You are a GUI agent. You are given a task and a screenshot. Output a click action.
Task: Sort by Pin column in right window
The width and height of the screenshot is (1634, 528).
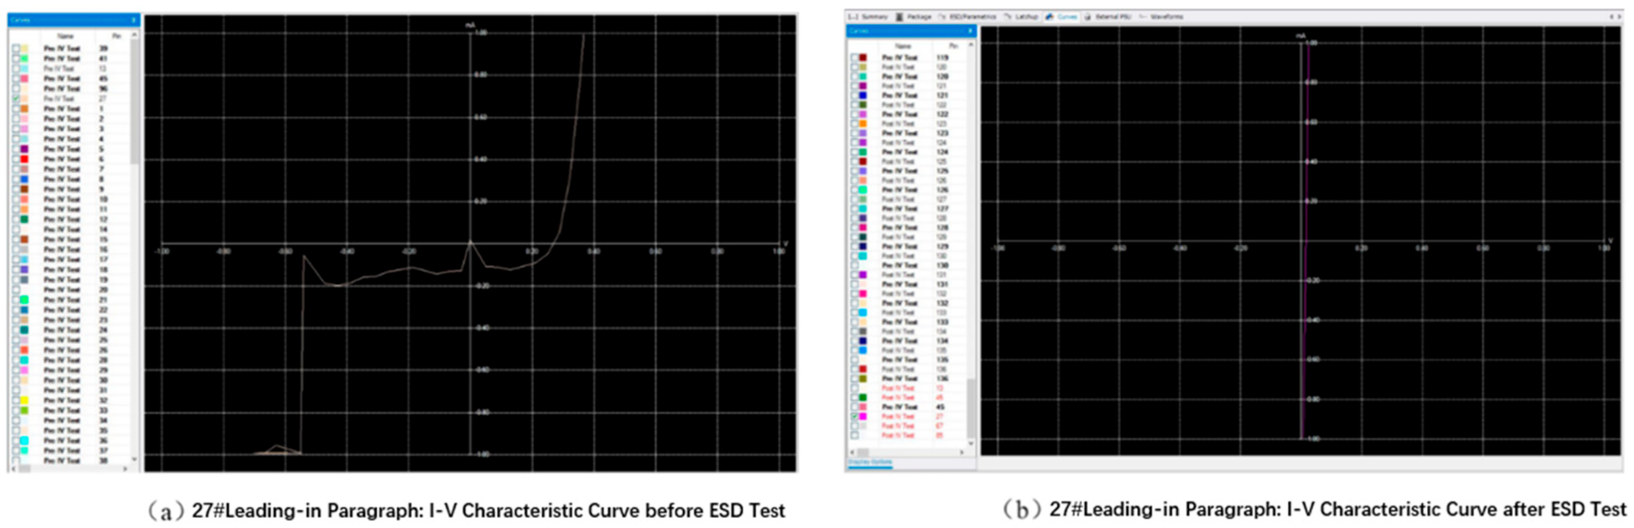coord(953,46)
